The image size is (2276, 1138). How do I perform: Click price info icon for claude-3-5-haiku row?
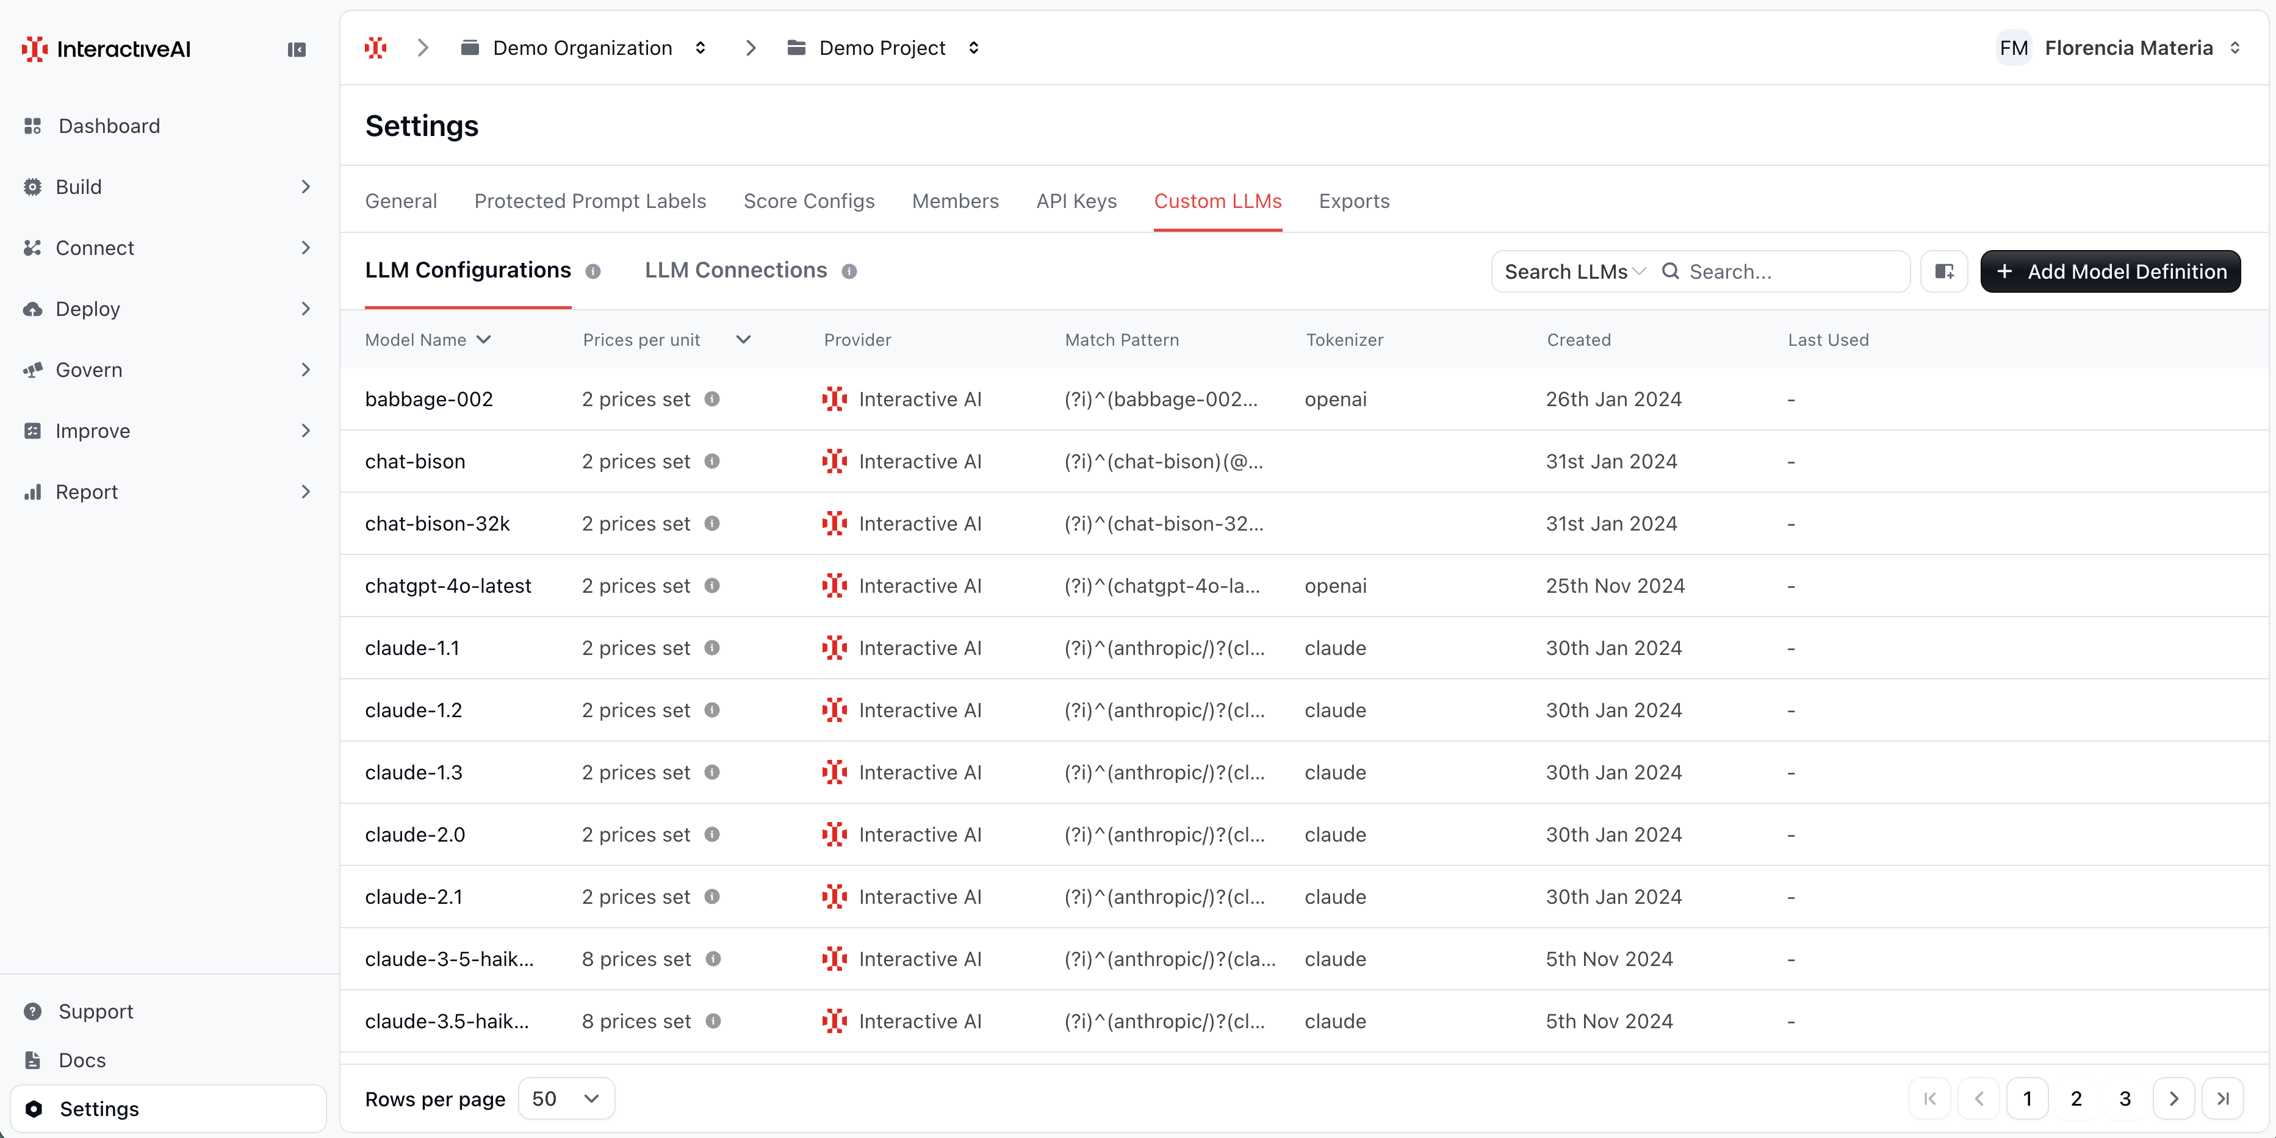pyautogui.click(x=713, y=959)
